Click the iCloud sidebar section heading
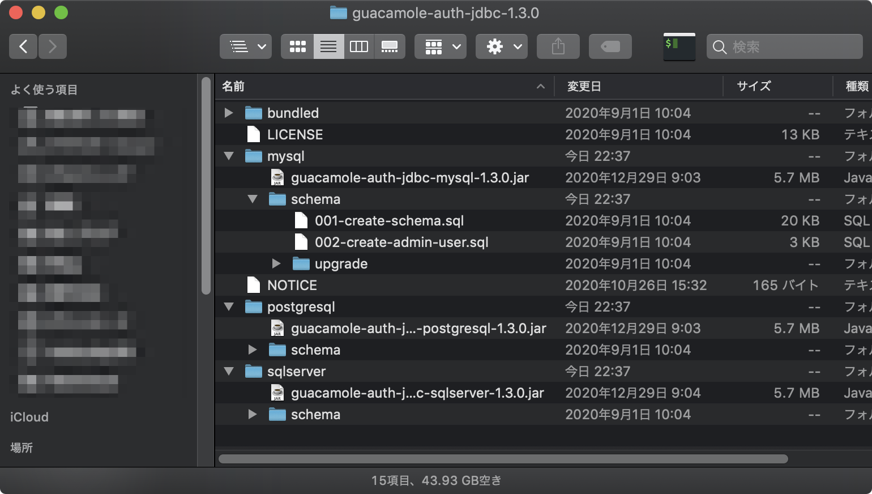This screenshot has width=872, height=494. click(x=29, y=417)
